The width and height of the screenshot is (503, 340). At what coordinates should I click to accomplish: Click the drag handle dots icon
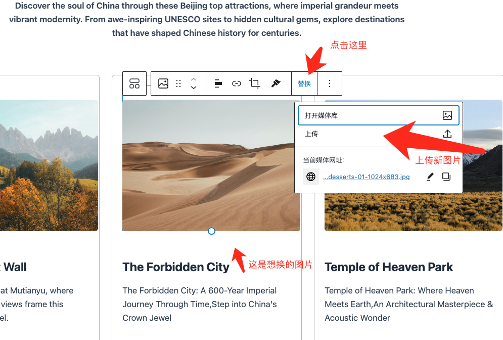pos(178,83)
